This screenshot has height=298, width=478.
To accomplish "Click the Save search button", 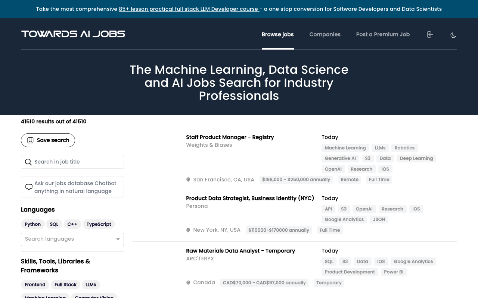I will click(48, 140).
